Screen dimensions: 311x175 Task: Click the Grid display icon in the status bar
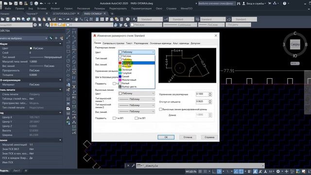[x=200, y=172]
